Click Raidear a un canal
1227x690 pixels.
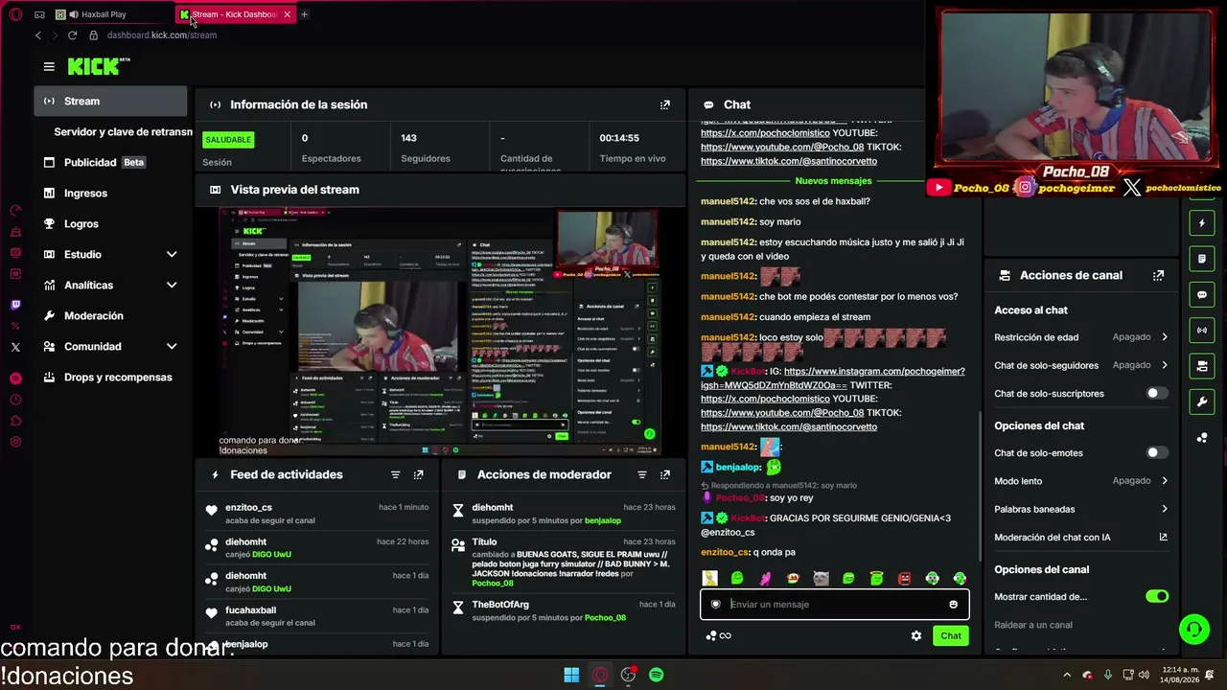[1033, 625]
